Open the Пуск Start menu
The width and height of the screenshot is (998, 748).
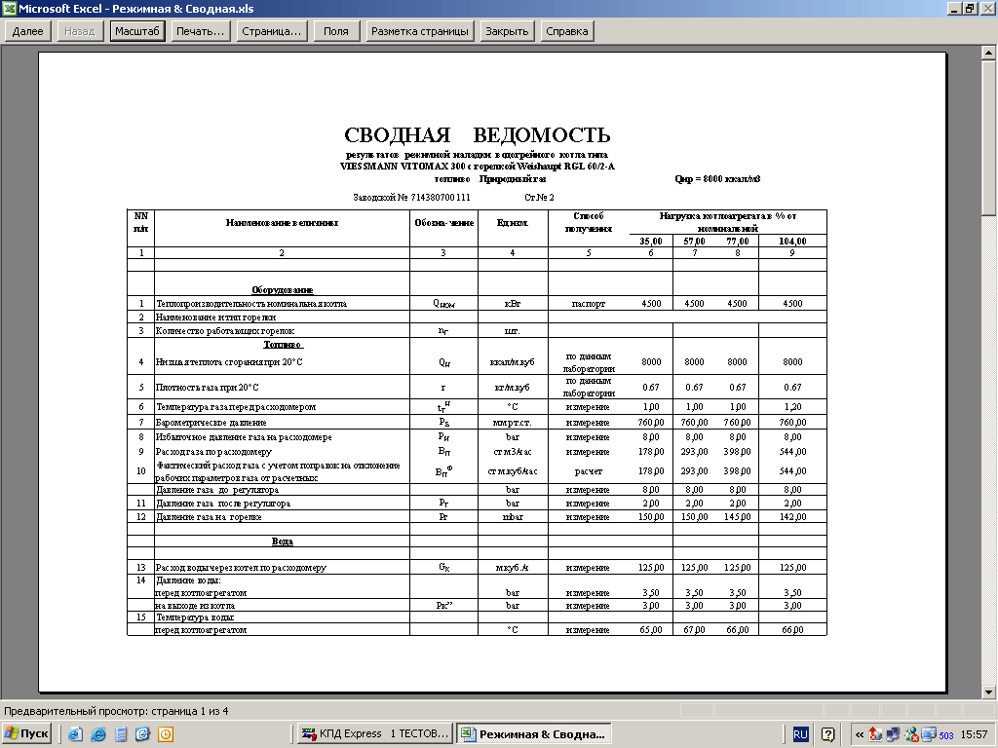click(x=27, y=733)
